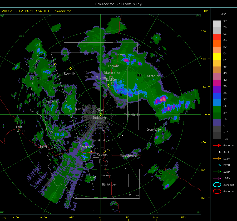Click the Okotoks town label
The height and width of the screenshot is (221, 237).
105,175
